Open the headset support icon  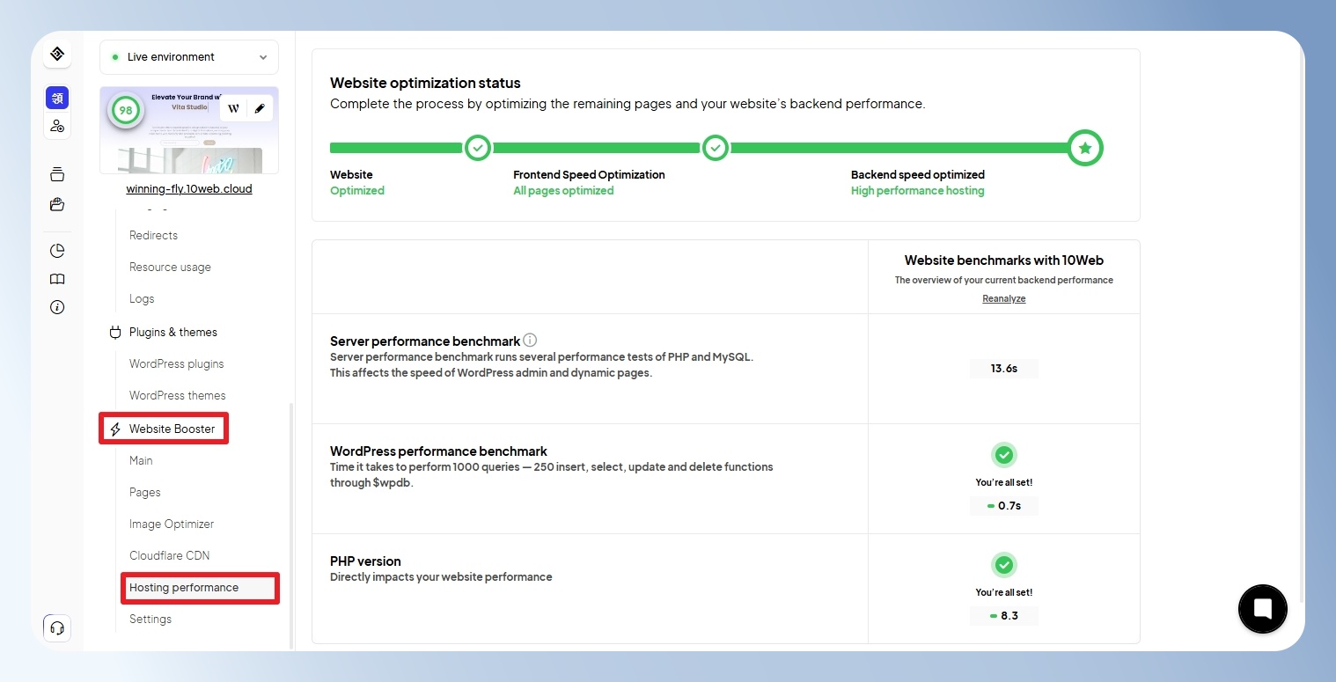tap(57, 627)
